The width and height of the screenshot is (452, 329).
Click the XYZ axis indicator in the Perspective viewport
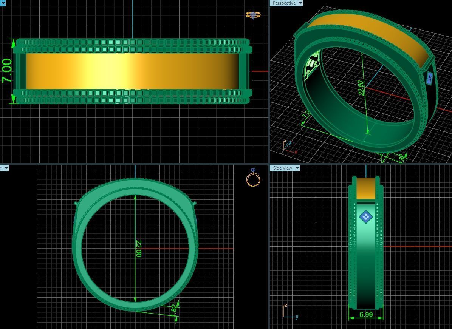pyautogui.click(x=289, y=146)
